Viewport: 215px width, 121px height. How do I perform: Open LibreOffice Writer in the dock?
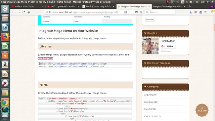(x=5, y=28)
